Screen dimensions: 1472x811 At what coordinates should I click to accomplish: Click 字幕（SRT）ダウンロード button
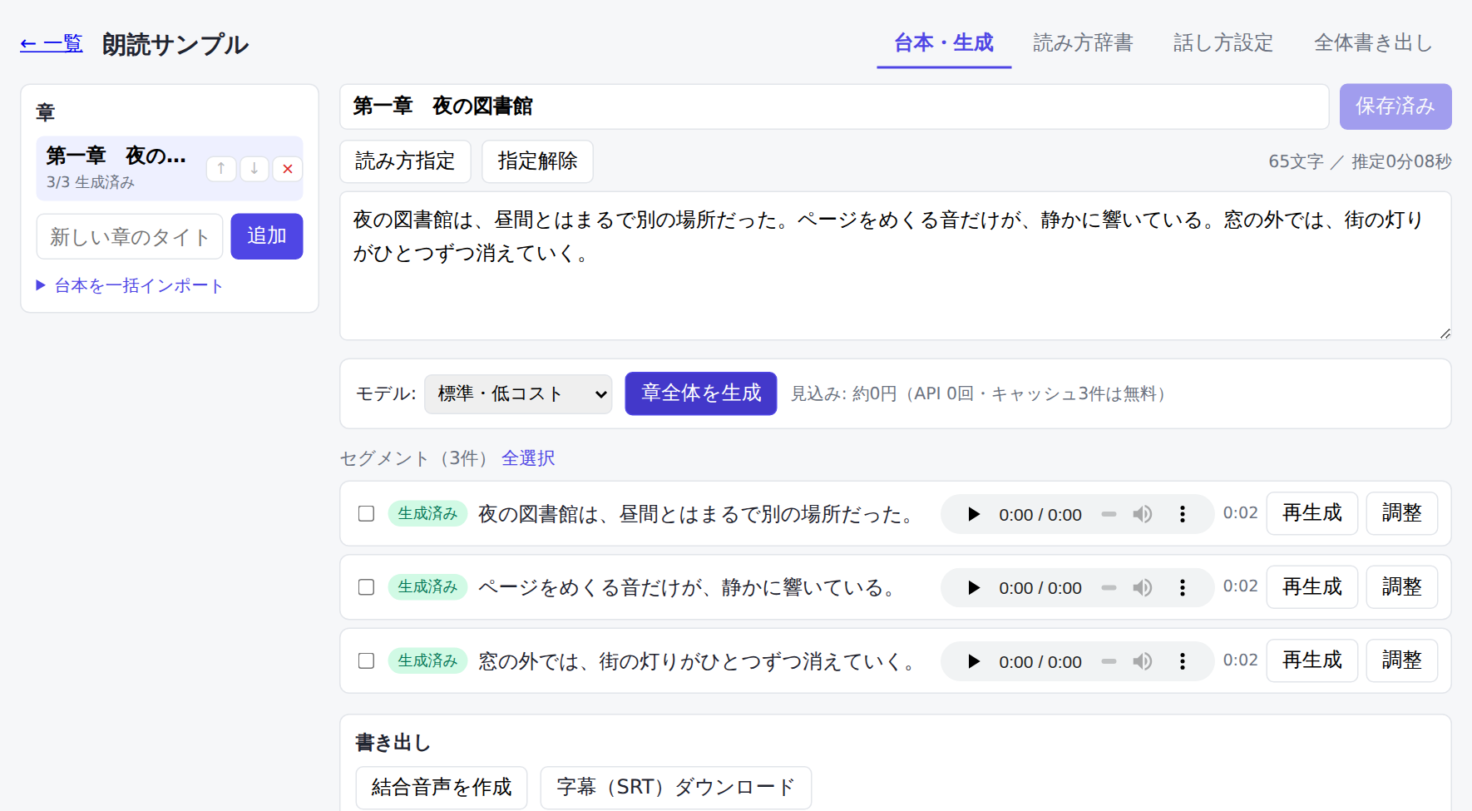(x=676, y=788)
